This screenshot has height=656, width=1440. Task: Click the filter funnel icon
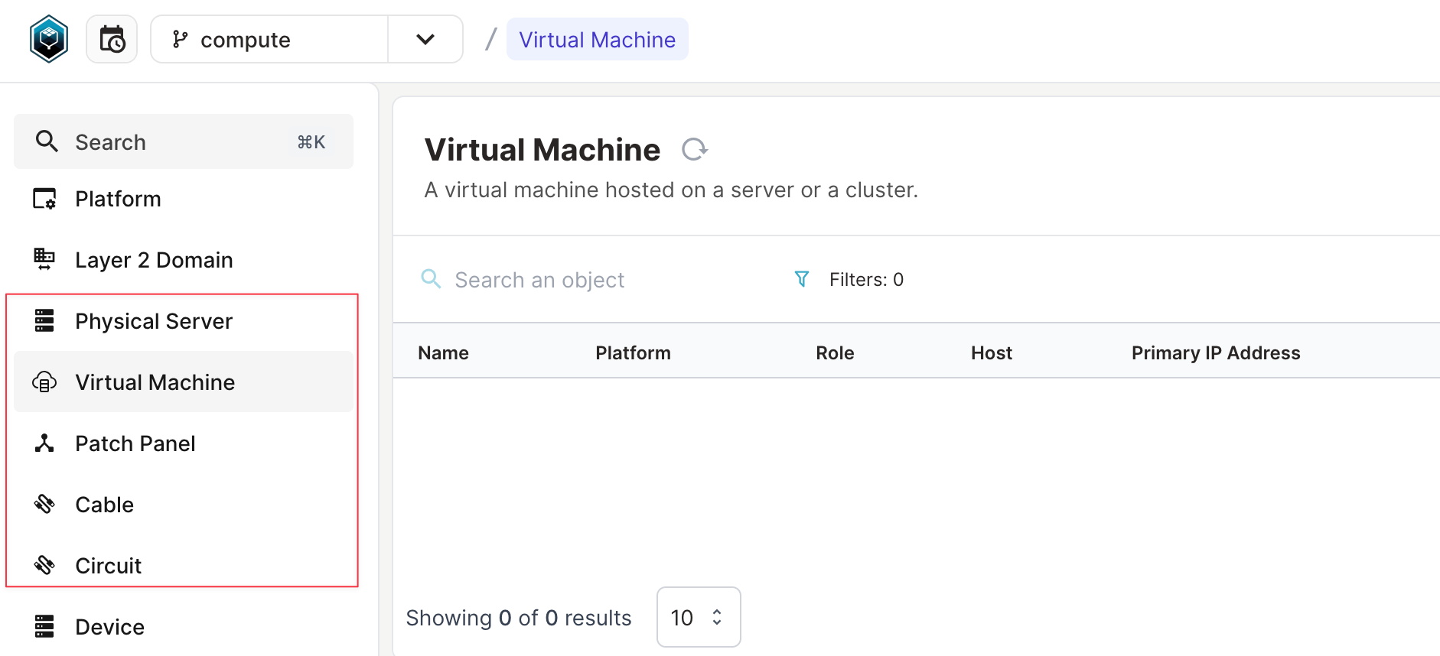(802, 279)
